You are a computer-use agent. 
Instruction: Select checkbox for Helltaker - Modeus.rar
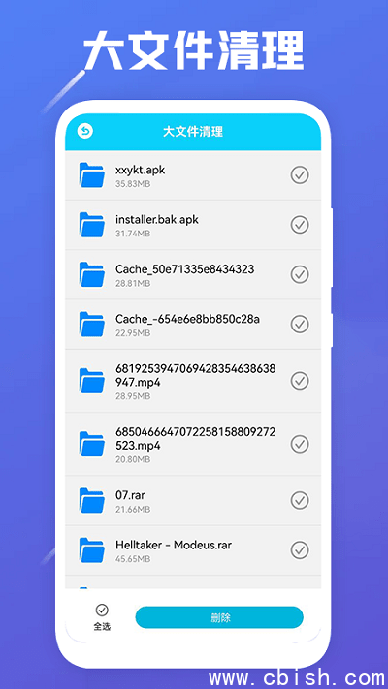(300, 550)
